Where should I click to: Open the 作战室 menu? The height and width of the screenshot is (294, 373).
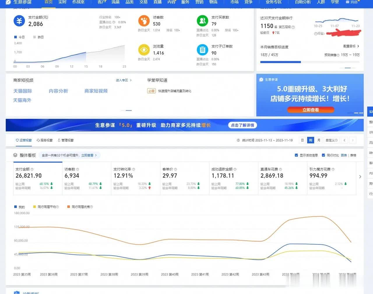click(78, 2)
